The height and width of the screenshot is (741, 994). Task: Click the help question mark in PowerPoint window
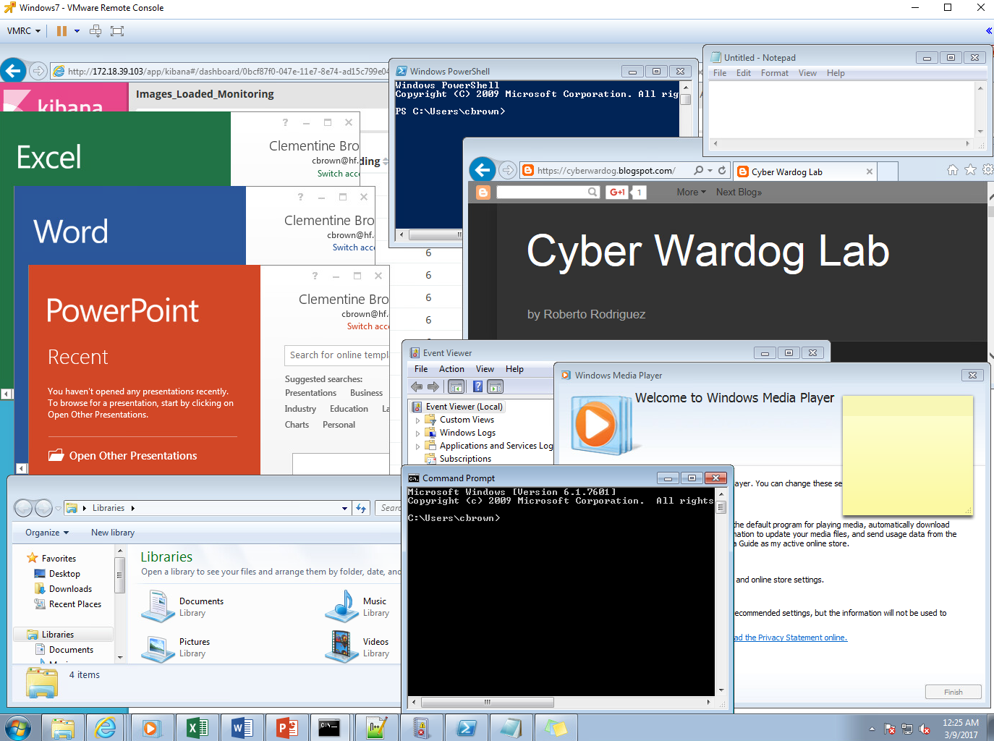coord(315,276)
